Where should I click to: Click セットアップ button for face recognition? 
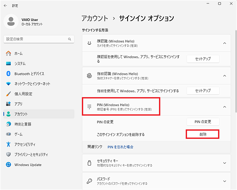click(203, 59)
